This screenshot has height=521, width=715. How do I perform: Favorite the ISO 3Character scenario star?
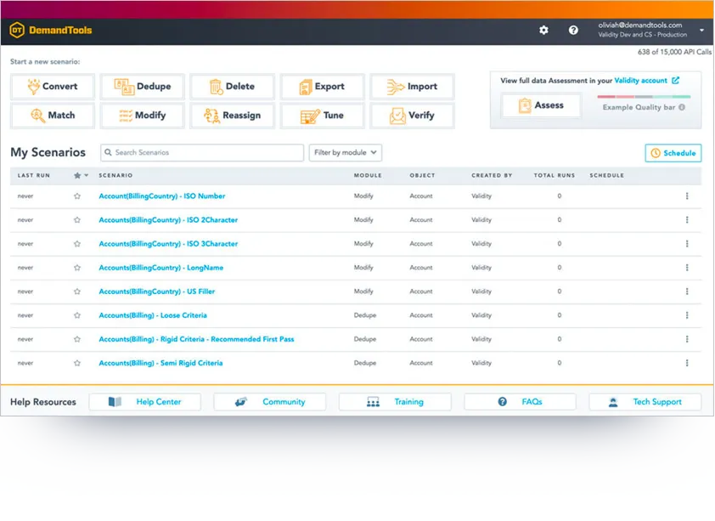coord(77,244)
